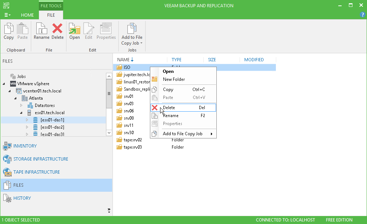This screenshot has height=224, width=367.
Task: Click the tapesrv02 folder icon
Action: click(119, 140)
